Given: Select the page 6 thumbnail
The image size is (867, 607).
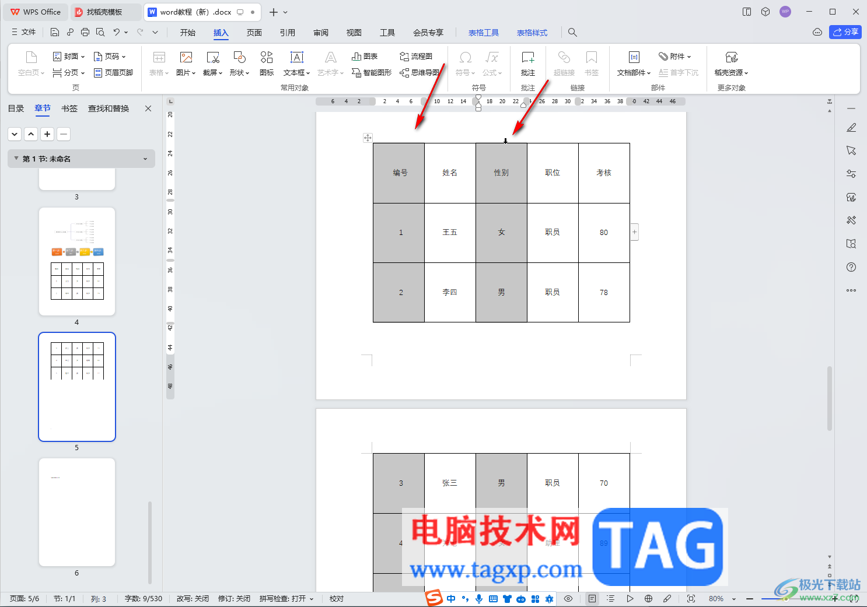Looking at the screenshot, I should click(77, 512).
